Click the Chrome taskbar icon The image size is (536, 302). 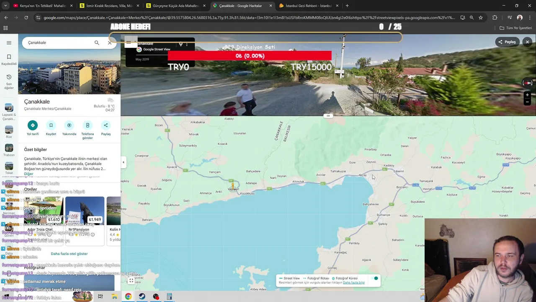coord(128,297)
